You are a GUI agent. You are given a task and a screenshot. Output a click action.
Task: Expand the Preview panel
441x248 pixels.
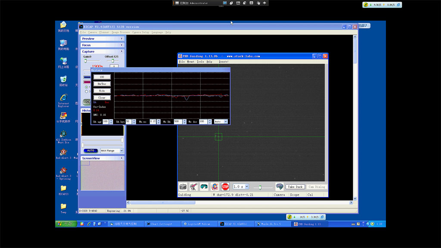(x=121, y=38)
